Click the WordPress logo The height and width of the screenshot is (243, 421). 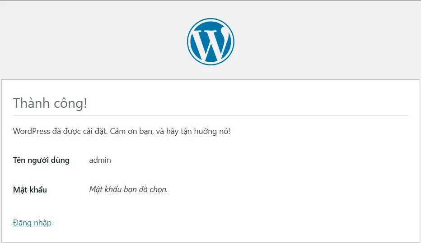pos(210,41)
